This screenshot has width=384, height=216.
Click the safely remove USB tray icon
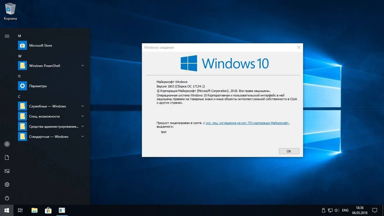[324, 210]
